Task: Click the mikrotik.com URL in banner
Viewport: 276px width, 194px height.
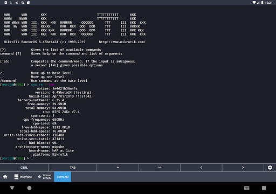Action: (122, 42)
